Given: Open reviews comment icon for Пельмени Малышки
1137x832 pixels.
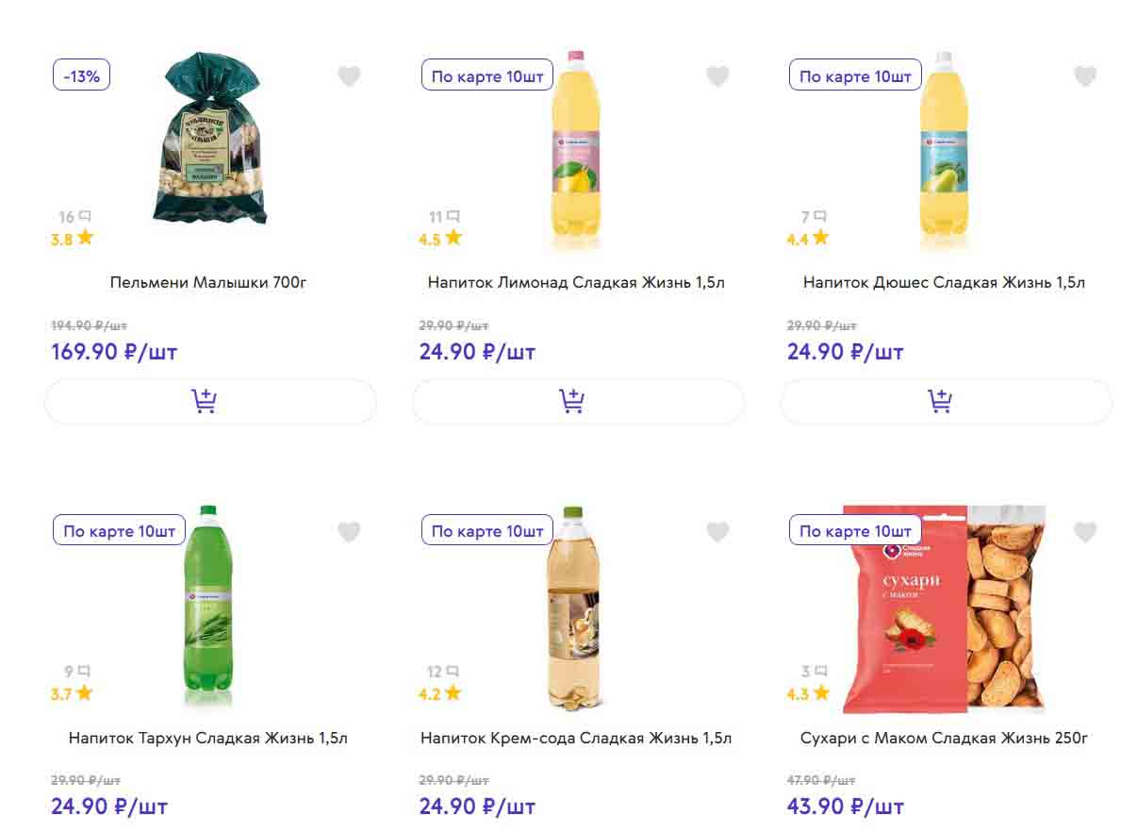Looking at the screenshot, I should coord(85,217).
